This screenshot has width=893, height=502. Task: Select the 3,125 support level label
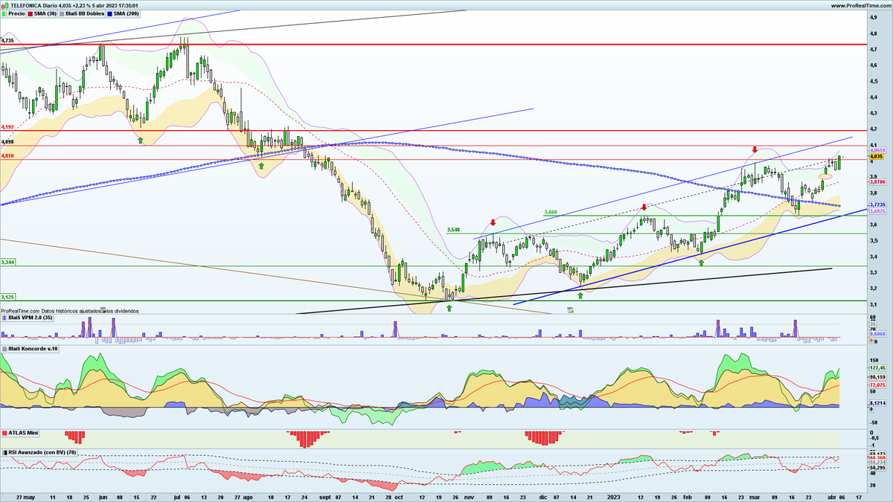(x=7, y=297)
